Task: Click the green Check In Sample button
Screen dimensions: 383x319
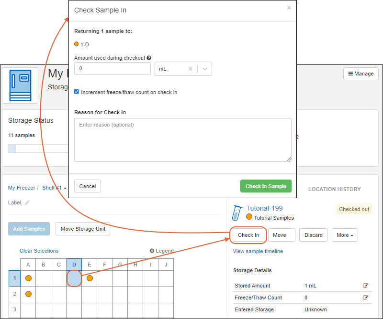Action: 265,186
